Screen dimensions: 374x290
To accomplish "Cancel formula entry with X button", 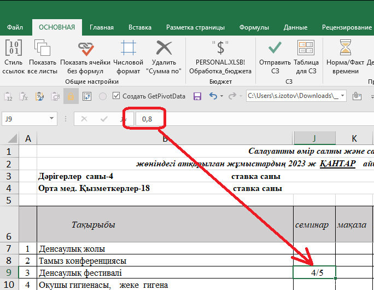I will 84,119.
